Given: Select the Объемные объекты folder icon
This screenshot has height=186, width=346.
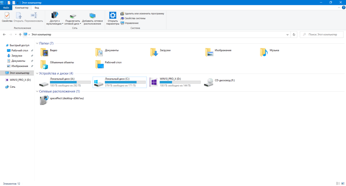Looking at the screenshot, I should tap(44, 64).
